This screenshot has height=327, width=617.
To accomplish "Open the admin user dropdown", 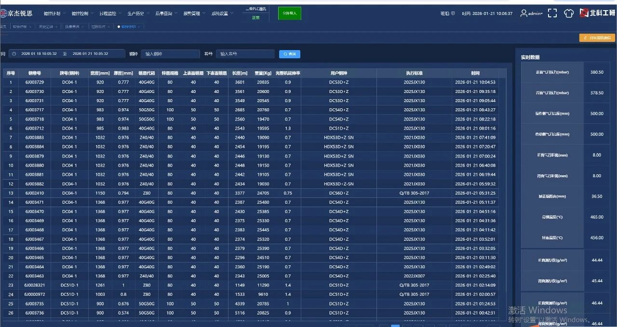I will pos(535,13).
